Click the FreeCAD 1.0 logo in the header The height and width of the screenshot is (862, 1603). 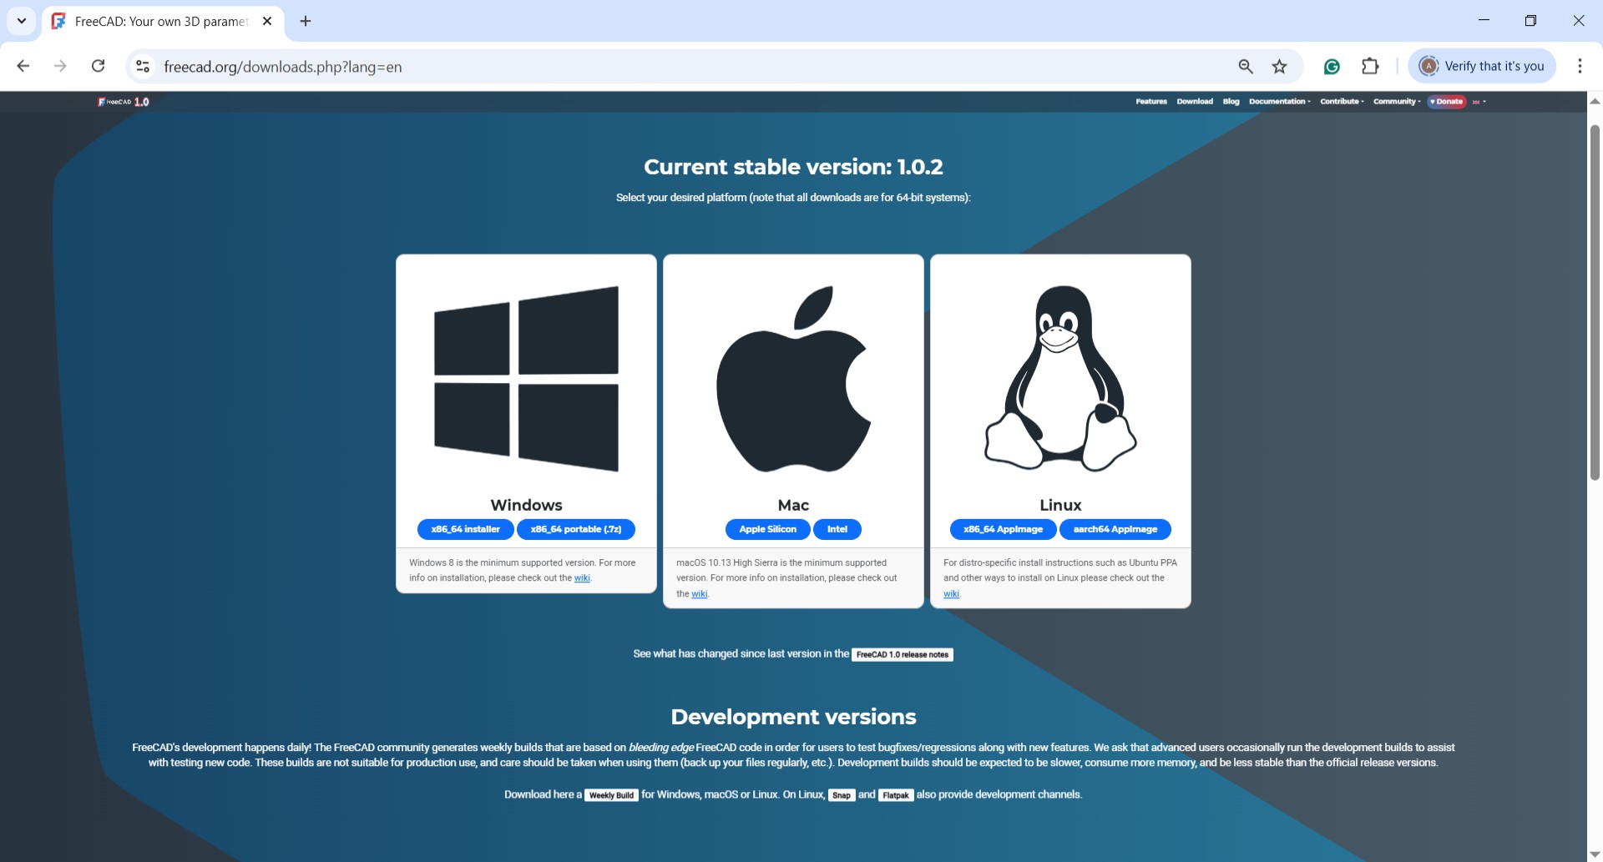tap(122, 101)
